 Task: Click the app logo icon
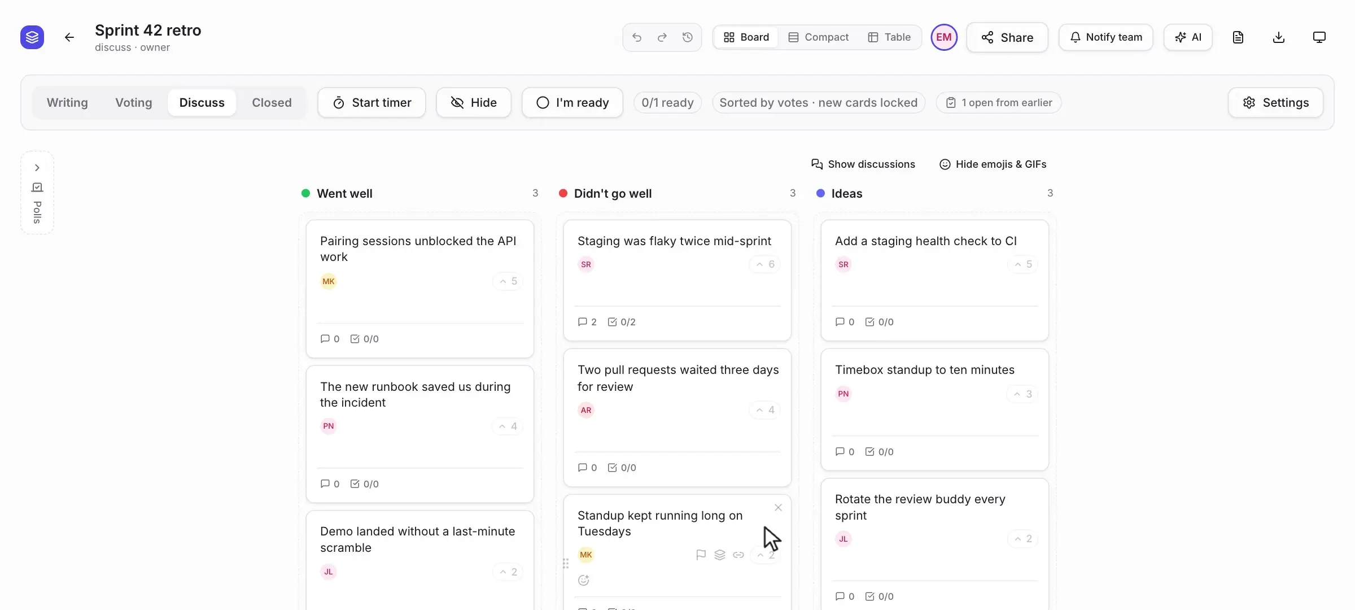click(x=32, y=37)
